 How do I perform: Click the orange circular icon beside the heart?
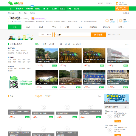121,21
